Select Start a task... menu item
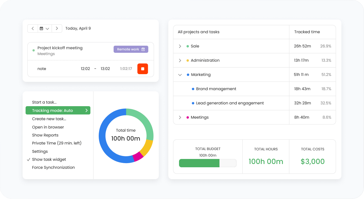Screen dimensions: 364x199 pyautogui.click(x=44, y=102)
